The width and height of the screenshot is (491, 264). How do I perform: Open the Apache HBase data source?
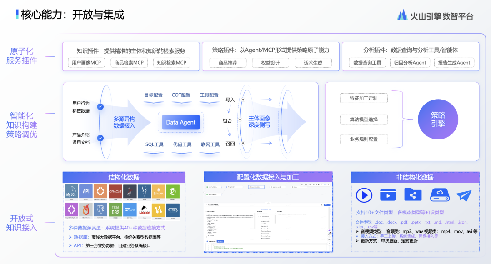[x=144, y=210]
